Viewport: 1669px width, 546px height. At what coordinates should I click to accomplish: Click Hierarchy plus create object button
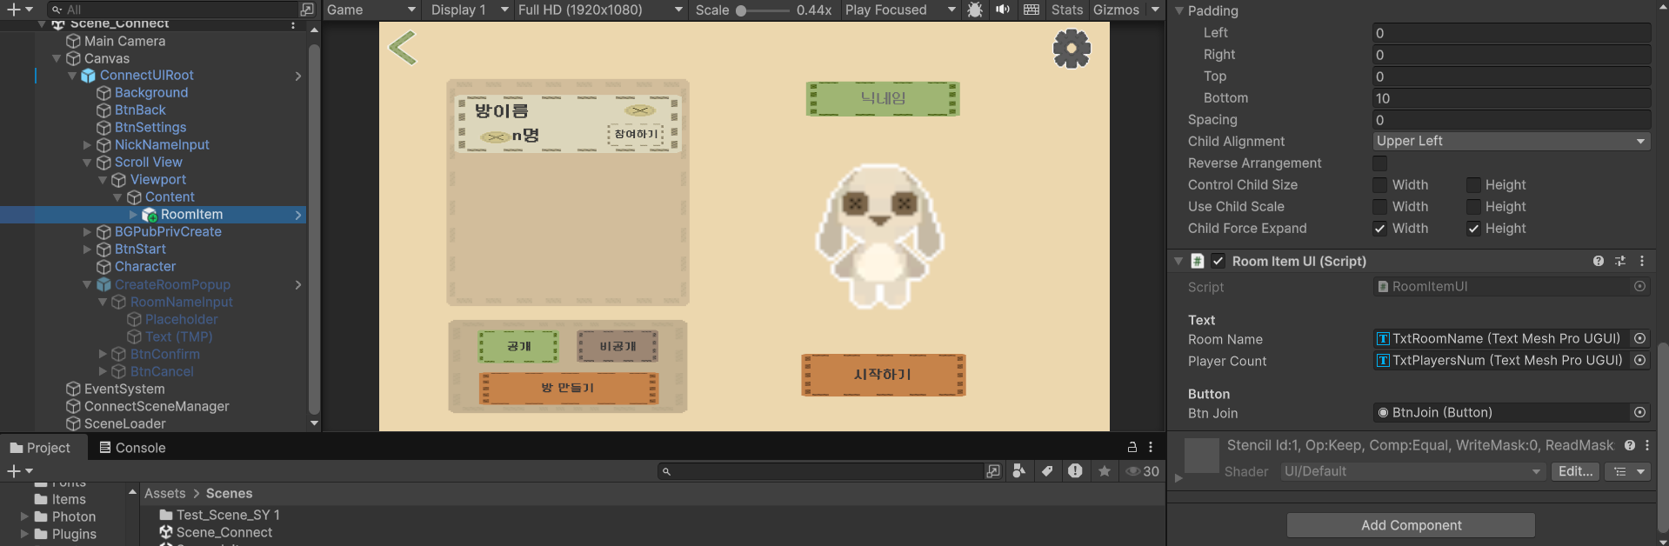pyautogui.click(x=20, y=10)
